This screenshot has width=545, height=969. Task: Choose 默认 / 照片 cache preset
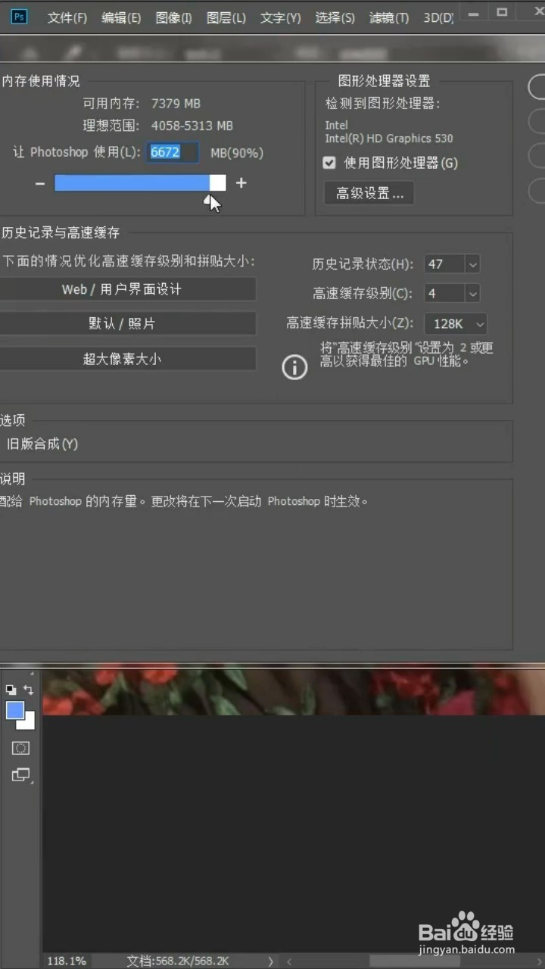(127, 323)
